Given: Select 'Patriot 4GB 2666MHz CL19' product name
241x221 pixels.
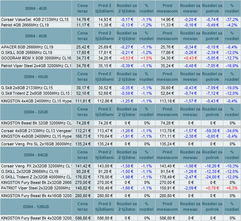Looking at the screenshot, I should (x=25, y=25).
